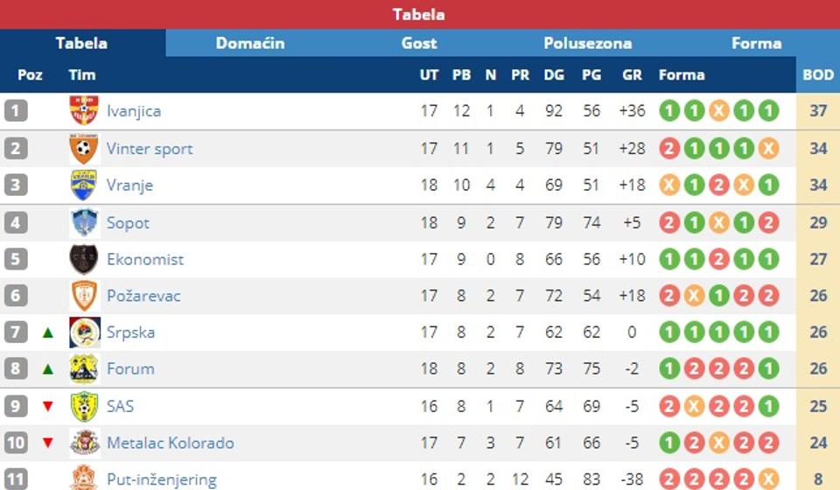840x490 pixels.
Task: Open the Metalac Kolorado team link
Action: 170,443
